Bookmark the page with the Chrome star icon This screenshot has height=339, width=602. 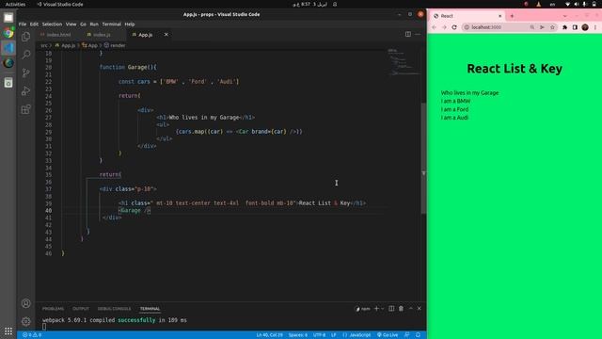tap(552, 27)
